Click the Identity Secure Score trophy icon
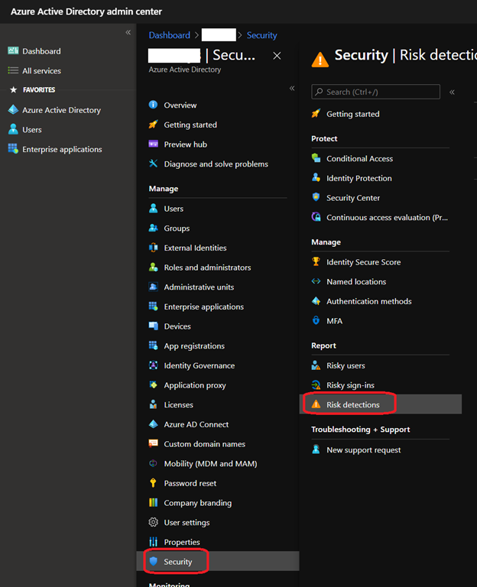The image size is (477, 587). [316, 262]
